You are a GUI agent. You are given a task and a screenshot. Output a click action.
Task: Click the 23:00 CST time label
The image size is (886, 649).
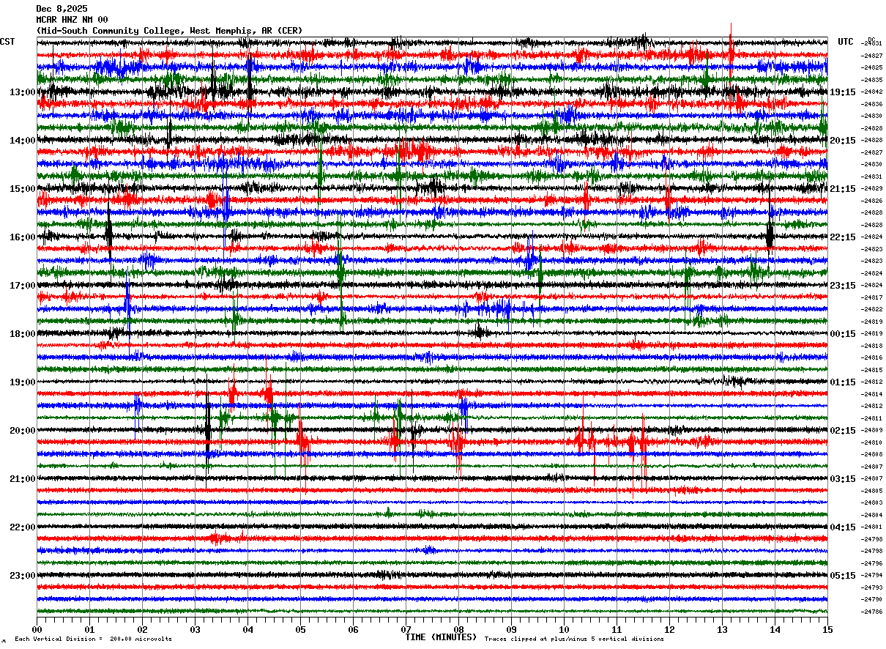pos(23,575)
